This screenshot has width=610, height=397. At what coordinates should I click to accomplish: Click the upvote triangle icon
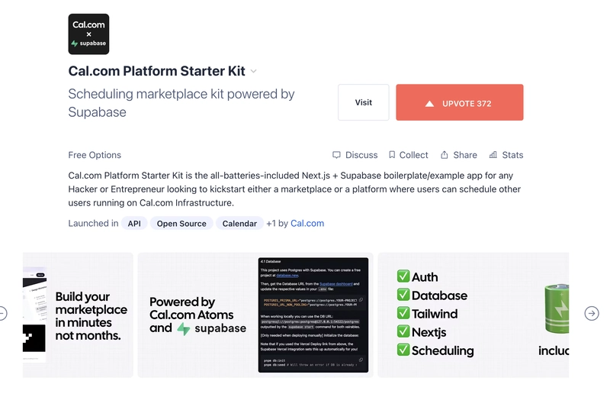pyautogui.click(x=429, y=104)
